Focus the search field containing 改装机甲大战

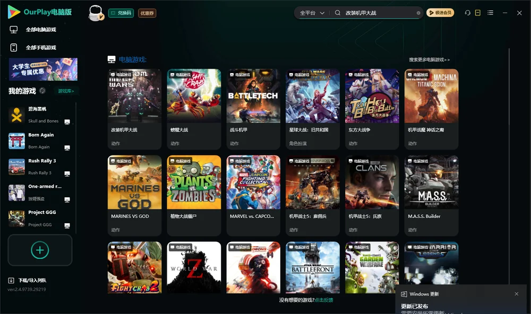[x=379, y=13]
